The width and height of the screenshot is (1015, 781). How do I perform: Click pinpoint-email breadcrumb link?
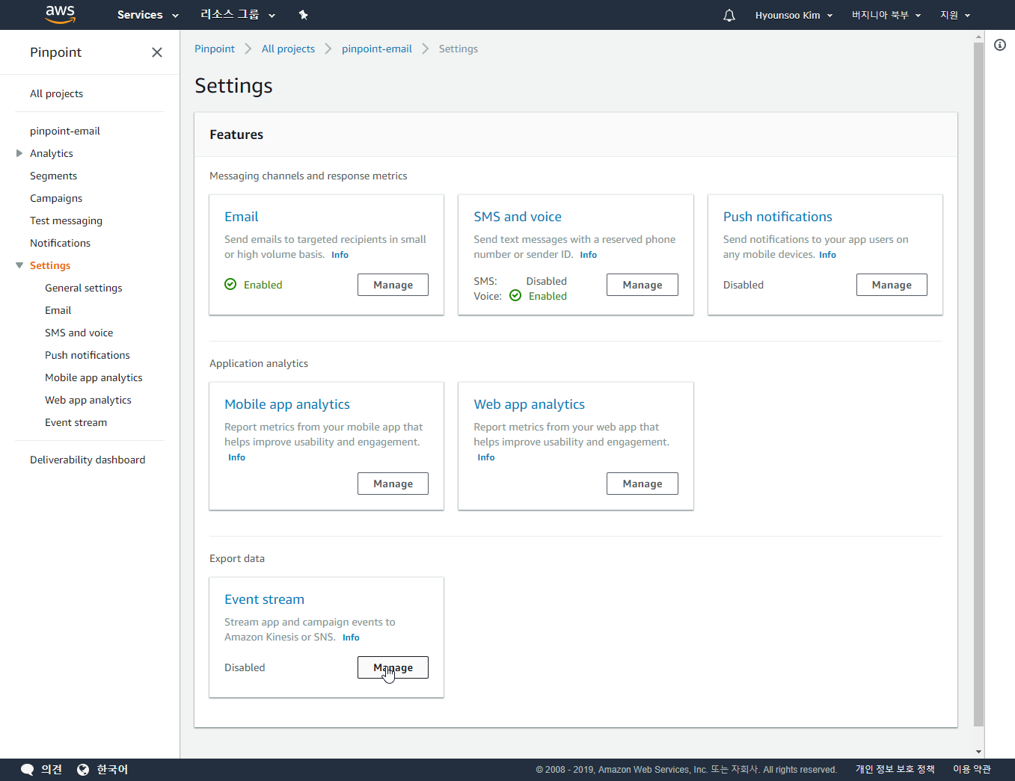coord(377,49)
